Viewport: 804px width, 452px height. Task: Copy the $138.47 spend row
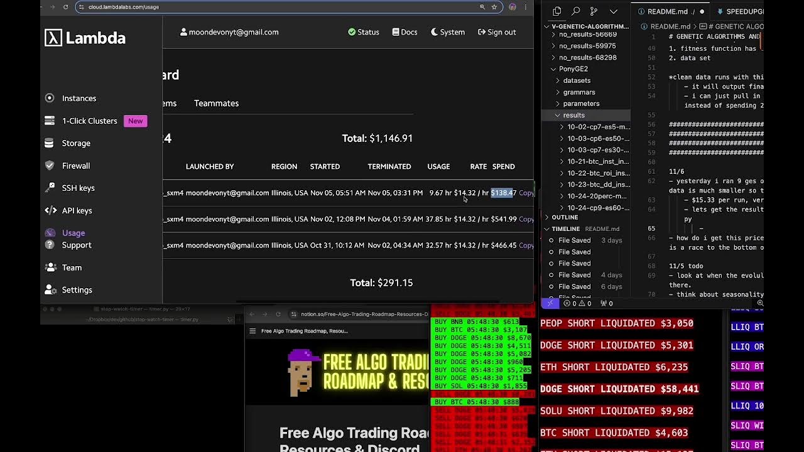pos(526,193)
